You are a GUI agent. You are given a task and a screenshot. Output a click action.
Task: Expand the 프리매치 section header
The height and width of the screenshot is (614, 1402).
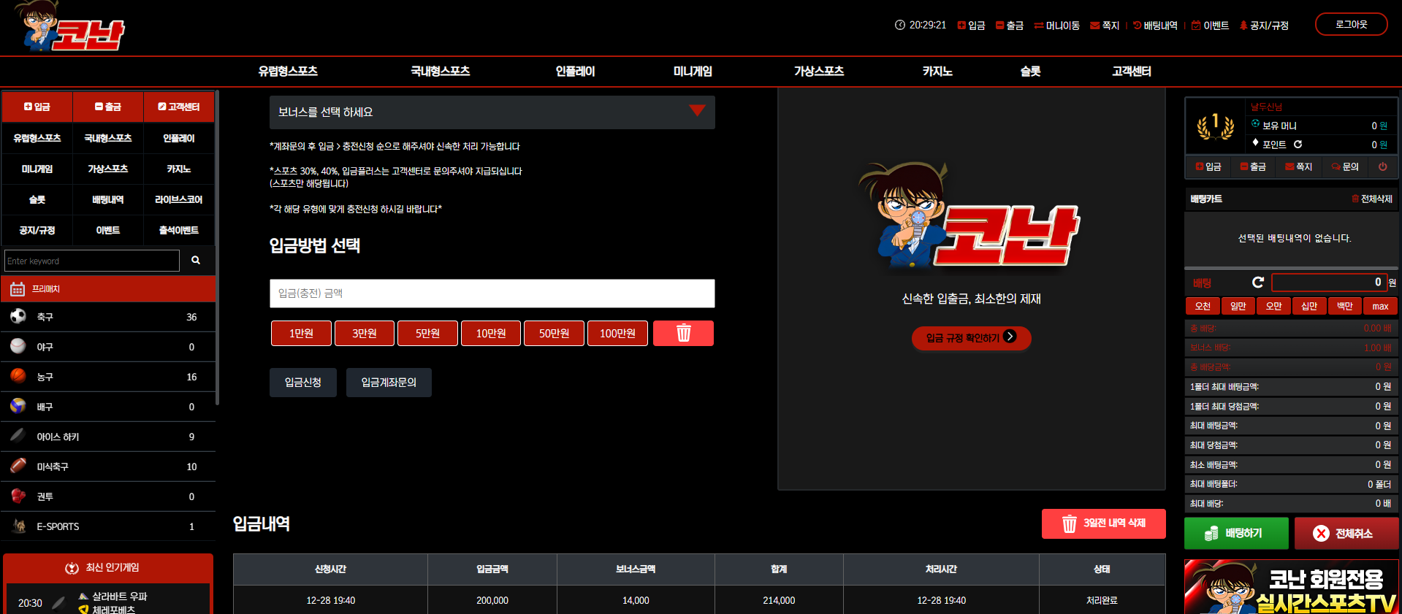coord(108,289)
